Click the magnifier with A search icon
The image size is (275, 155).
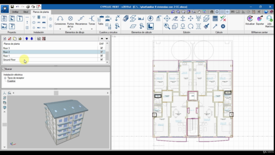[167, 26]
